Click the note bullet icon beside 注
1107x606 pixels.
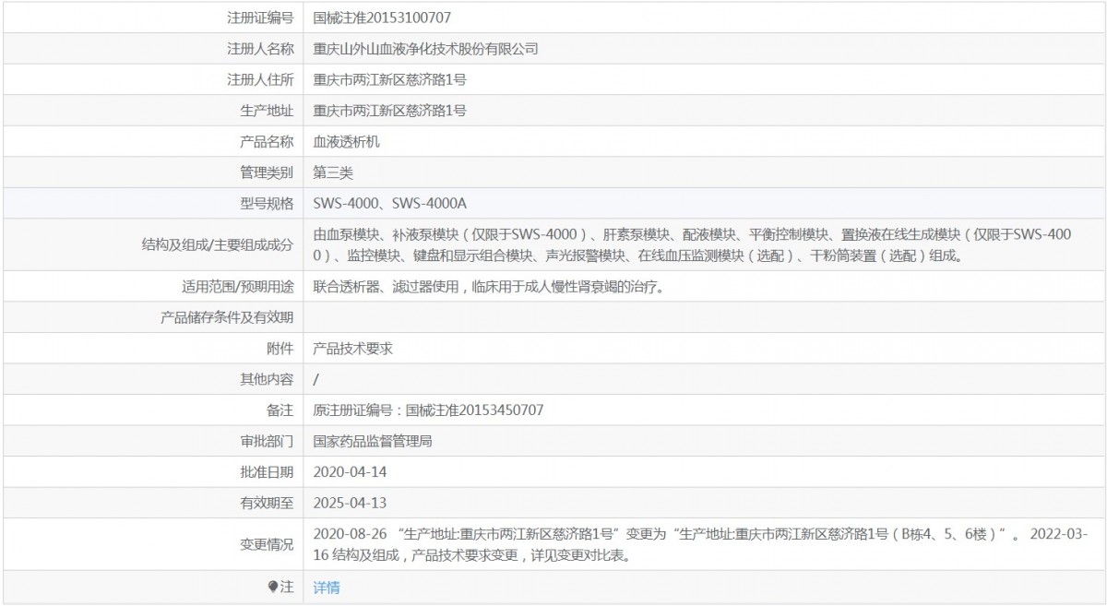click(x=273, y=587)
